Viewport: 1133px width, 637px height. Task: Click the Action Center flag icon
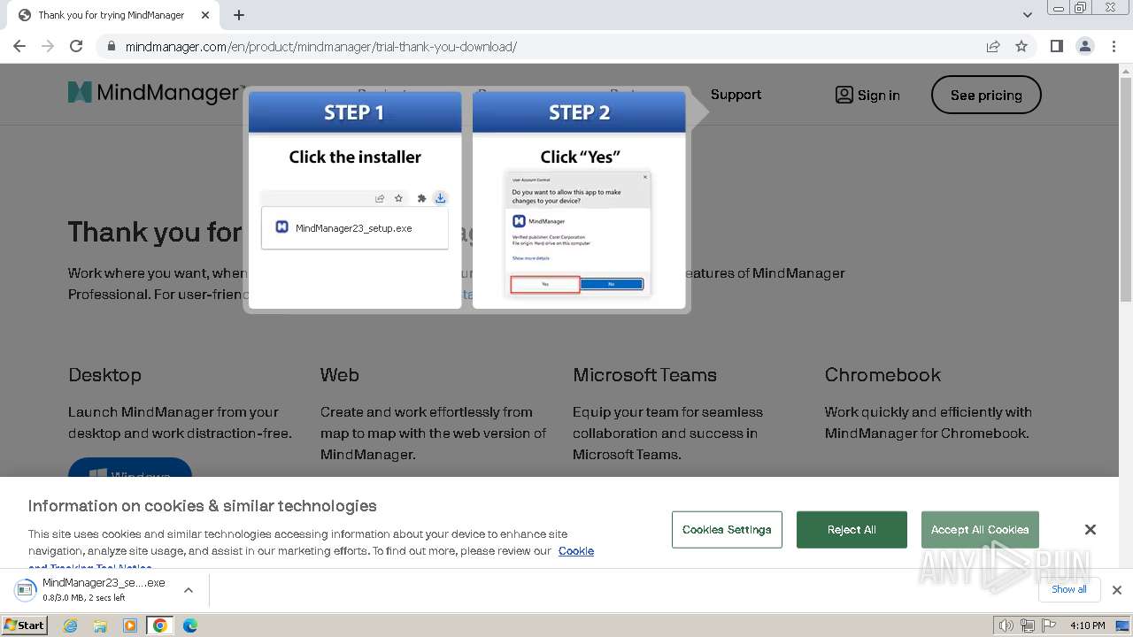pos(1048,625)
